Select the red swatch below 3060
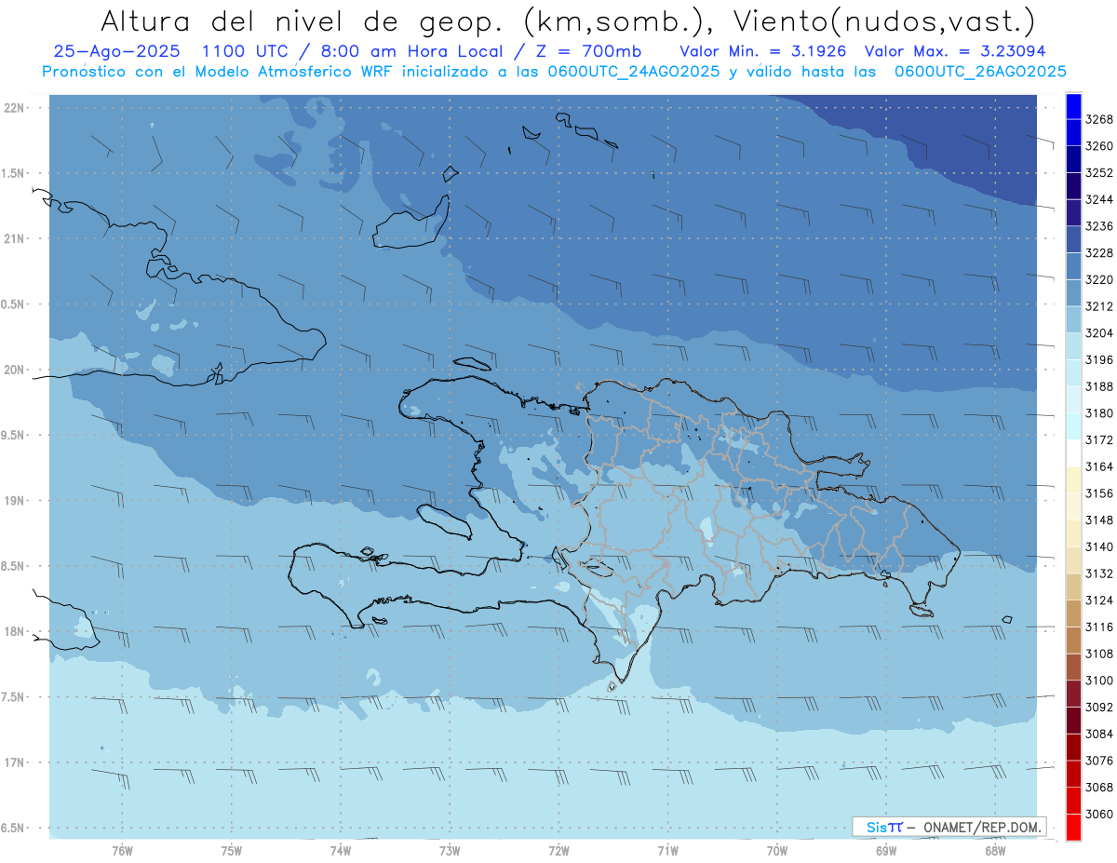1117x863 pixels. [x=1073, y=827]
